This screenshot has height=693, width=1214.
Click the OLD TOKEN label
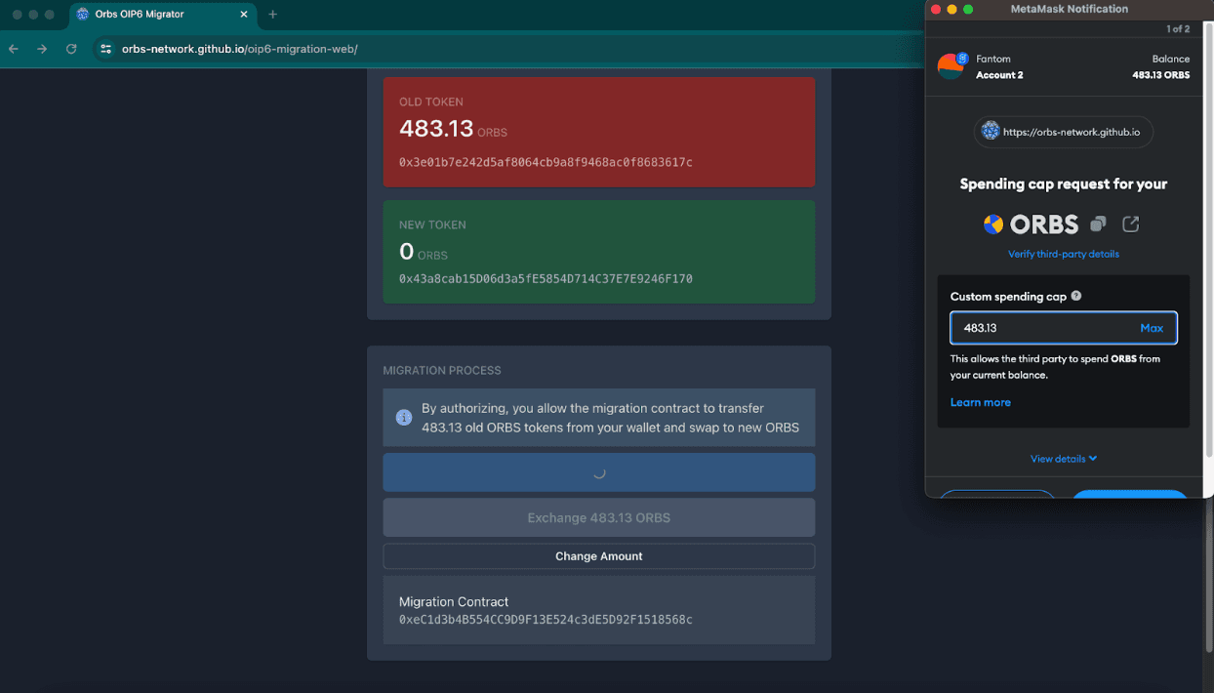coord(431,102)
